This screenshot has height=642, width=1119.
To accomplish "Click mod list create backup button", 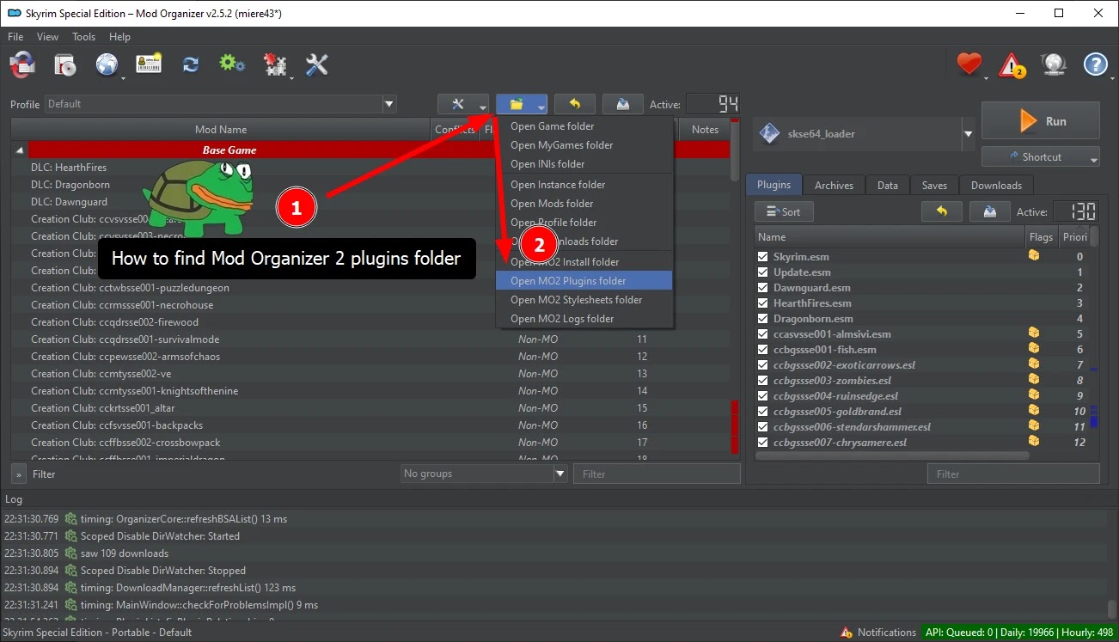I will 623,104.
